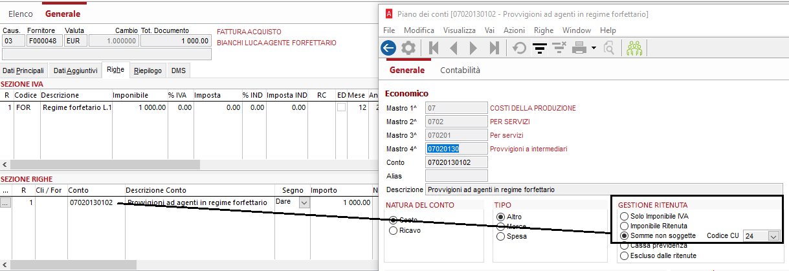This screenshot has height=271, width=789.
Task: Click the Alias input field
Action: tap(456, 176)
